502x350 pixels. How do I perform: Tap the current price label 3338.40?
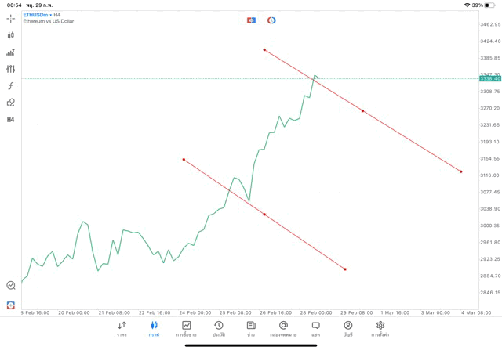point(490,78)
